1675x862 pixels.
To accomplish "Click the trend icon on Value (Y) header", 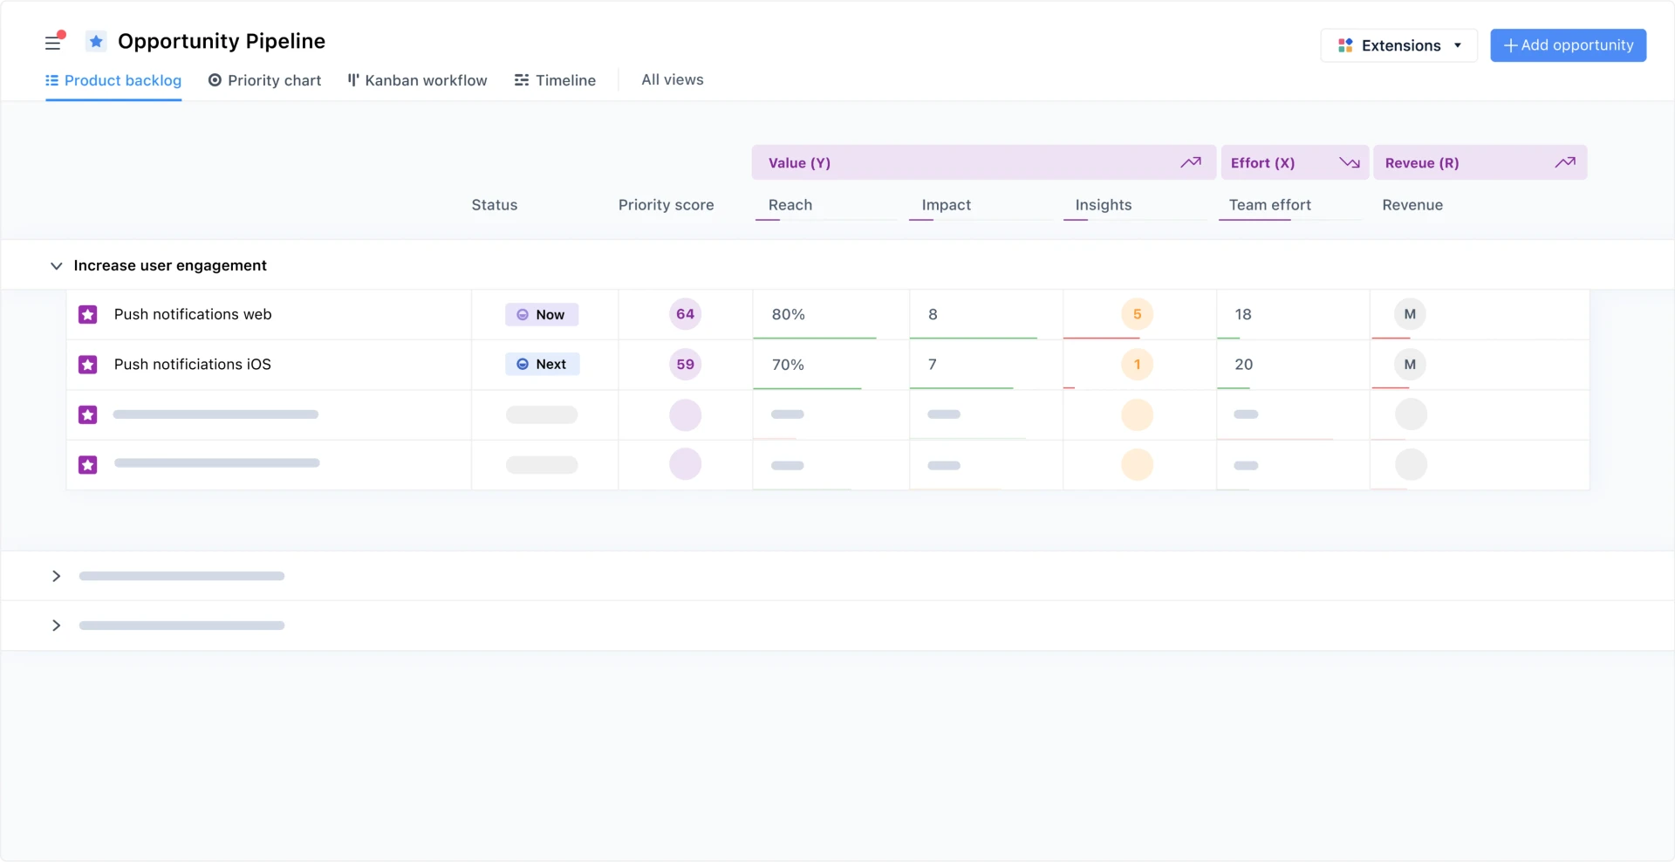I will pos(1191,162).
